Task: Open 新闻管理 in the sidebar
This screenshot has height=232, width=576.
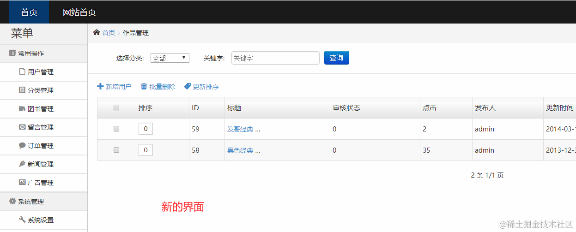Action: click(x=44, y=164)
